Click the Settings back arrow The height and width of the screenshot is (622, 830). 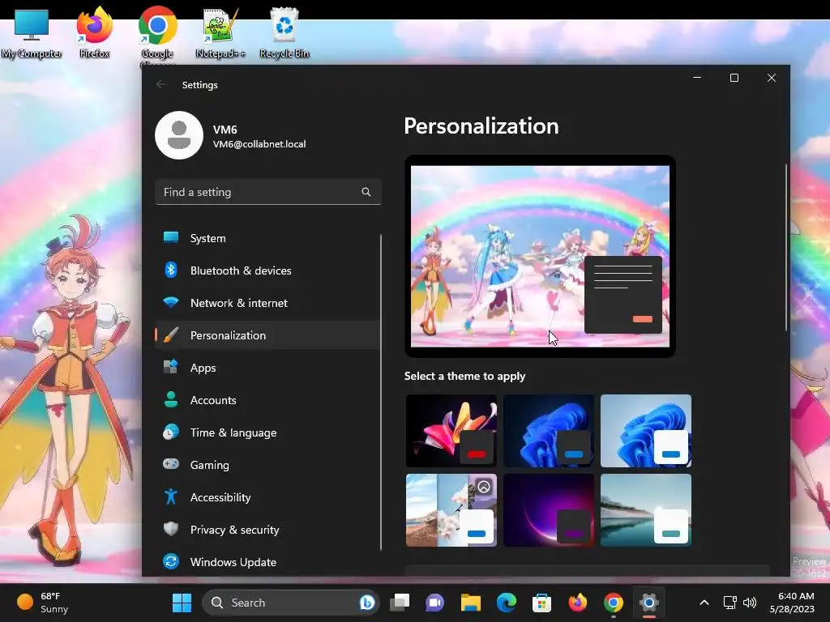coord(161,84)
